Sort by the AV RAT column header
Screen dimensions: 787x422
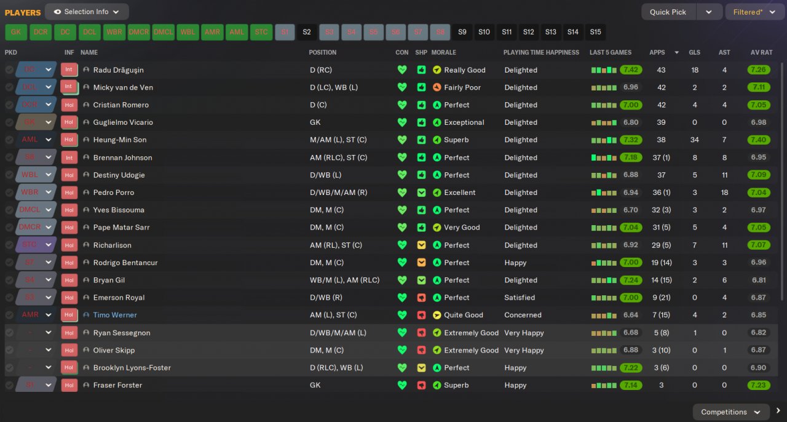(761, 52)
